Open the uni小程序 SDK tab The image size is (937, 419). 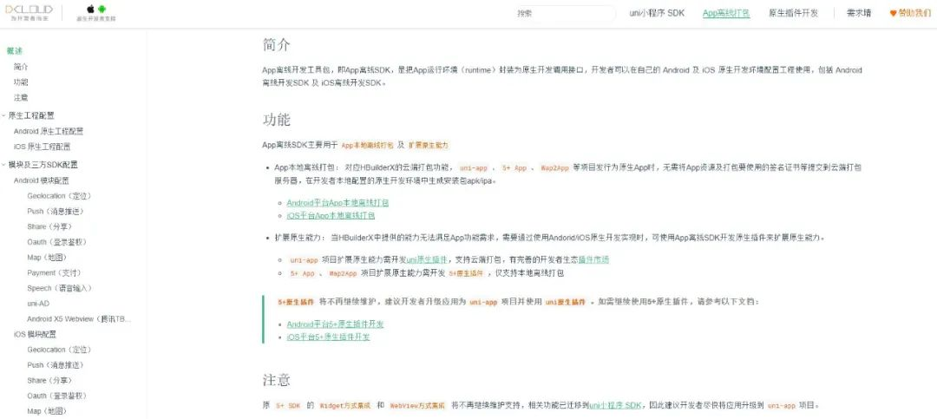click(x=657, y=13)
